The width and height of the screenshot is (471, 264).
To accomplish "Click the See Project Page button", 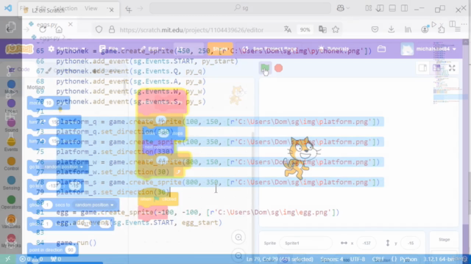I will coord(270,49).
